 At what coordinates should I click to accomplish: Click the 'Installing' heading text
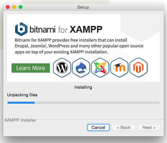pyautogui.click(x=83, y=87)
